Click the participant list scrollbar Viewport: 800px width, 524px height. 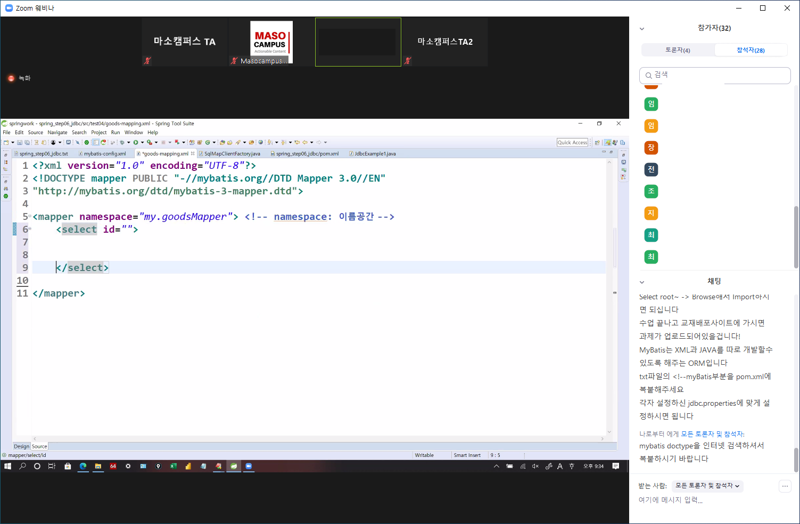[796, 234]
